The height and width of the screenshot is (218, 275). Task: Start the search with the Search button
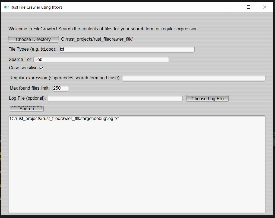(x=27, y=109)
